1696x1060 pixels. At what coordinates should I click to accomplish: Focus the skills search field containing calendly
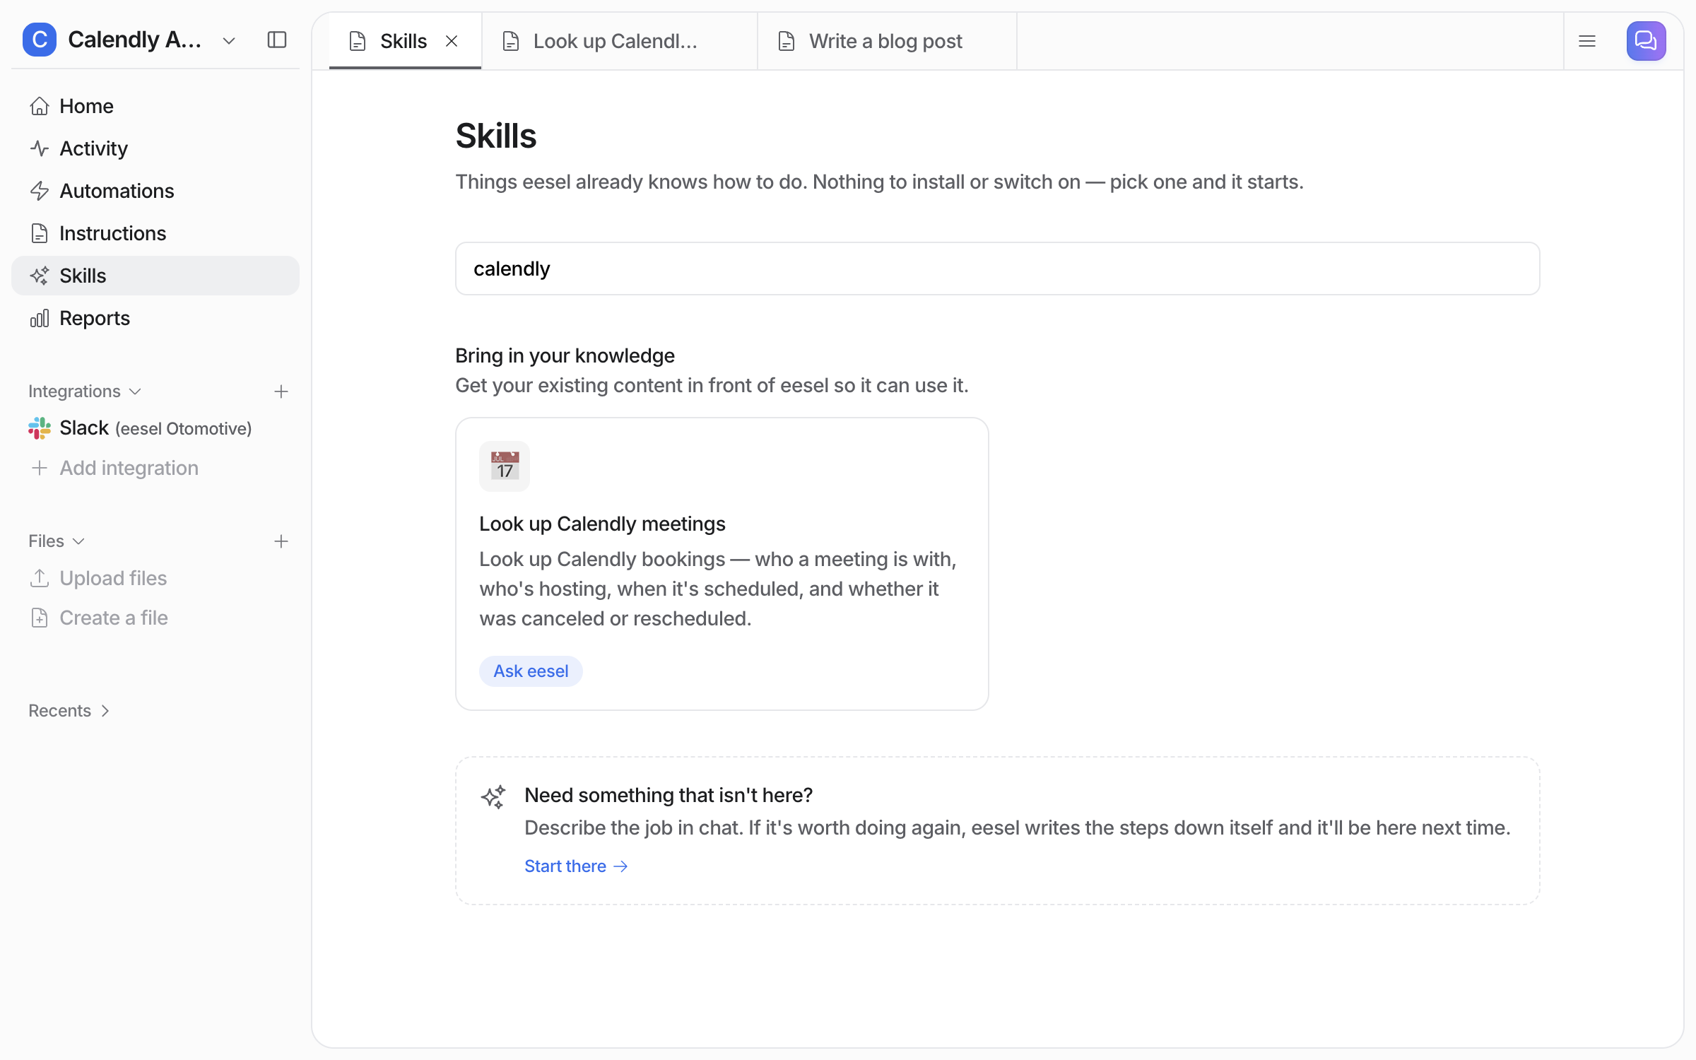tap(997, 269)
